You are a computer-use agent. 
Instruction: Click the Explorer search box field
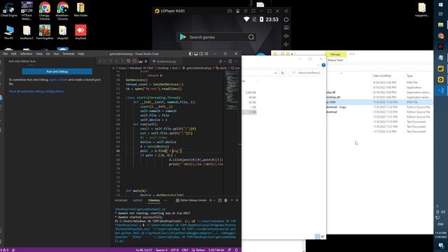click(x=307, y=73)
